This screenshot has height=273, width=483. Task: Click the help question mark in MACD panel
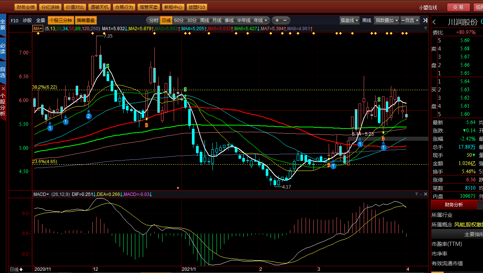[417, 194]
